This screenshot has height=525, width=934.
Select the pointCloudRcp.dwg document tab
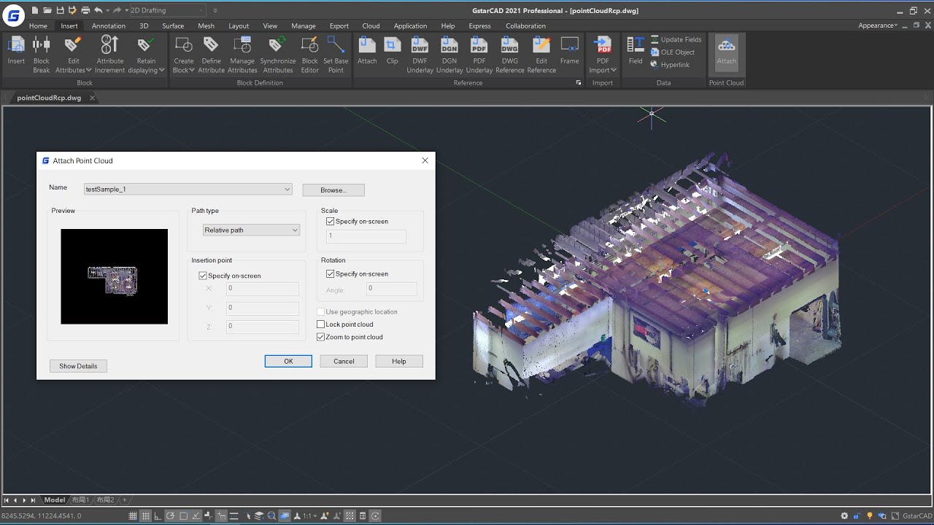coord(49,98)
